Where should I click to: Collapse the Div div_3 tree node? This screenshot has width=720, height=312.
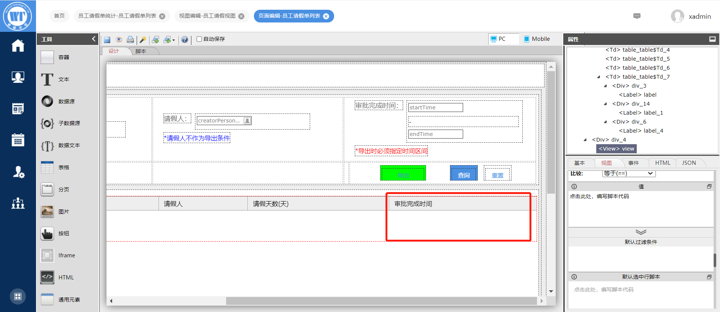(x=605, y=86)
